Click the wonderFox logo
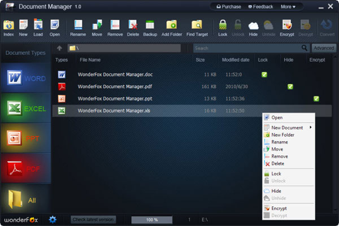Viewport: 339px width, 226px height. (x=21, y=220)
